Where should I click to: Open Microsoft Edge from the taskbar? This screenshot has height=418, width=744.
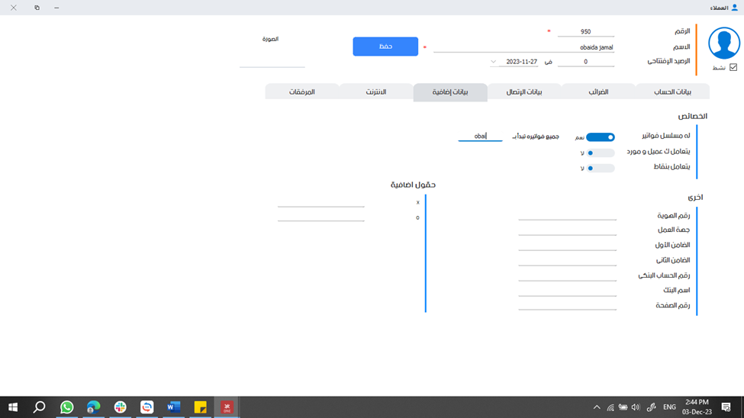(x=94, y=407)
